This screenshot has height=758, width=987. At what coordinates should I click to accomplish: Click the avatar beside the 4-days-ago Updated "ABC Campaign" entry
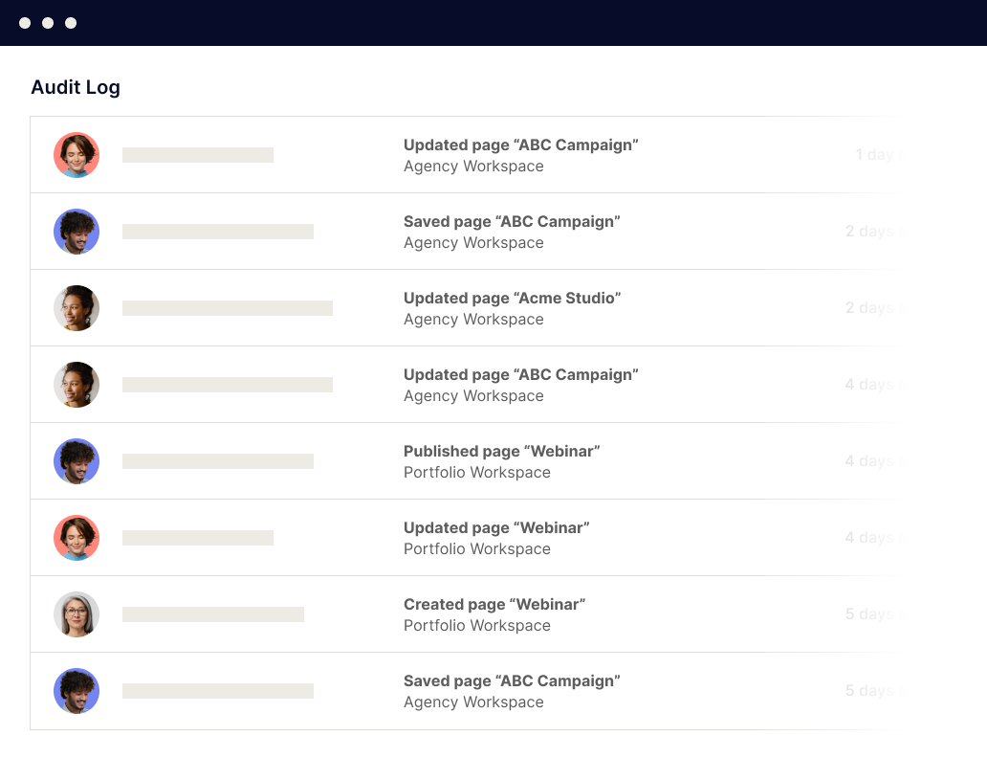click(77, 385)
